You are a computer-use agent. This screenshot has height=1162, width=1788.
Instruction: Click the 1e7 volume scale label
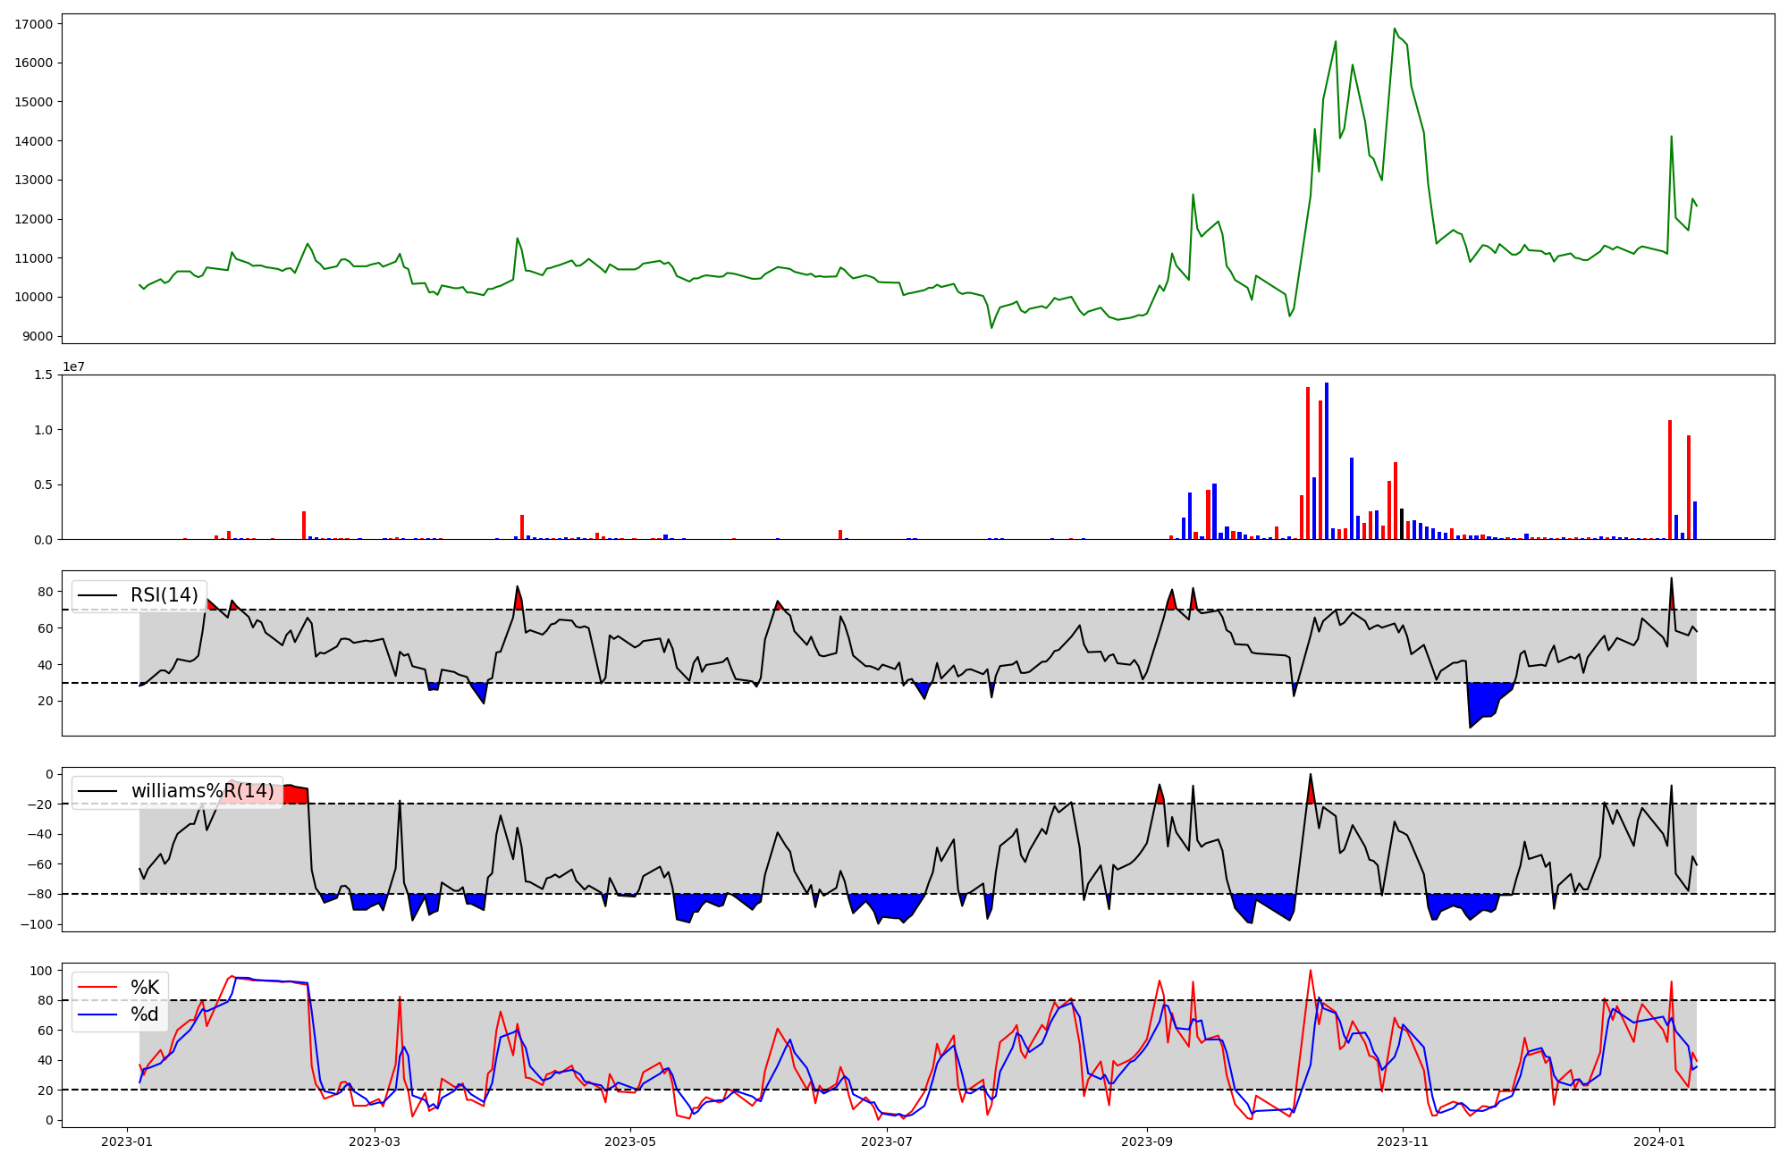pos(73,366)
